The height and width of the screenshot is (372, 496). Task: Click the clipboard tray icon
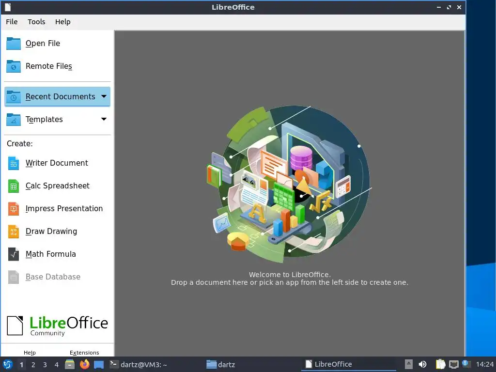coord(441,364)
